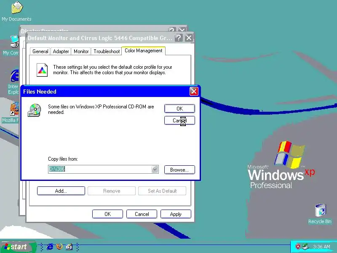Image resolution: width=337 pixels, height=253 pixels.
Task: Click the network connection tray icon
Action: coord(305,247)
